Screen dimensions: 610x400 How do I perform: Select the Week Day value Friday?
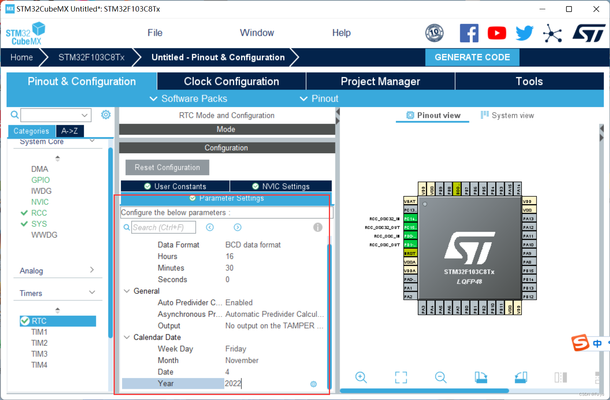point(236,349)
